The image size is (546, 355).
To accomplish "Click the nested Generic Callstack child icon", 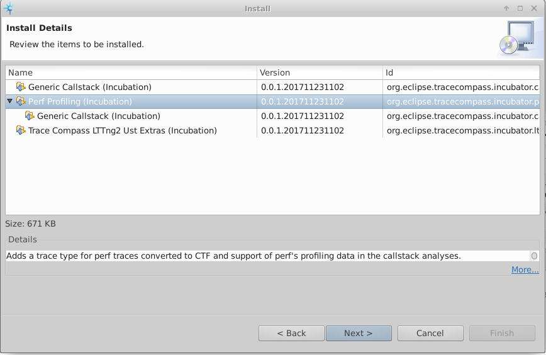I will point(30,116).
